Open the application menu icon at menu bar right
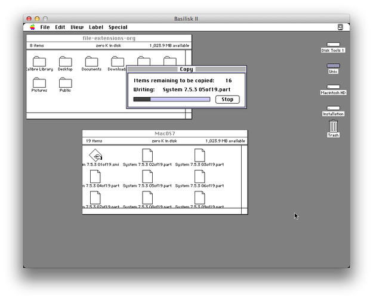Image resolution: width=373 pixels, height=300 pixels. (340, 27)
